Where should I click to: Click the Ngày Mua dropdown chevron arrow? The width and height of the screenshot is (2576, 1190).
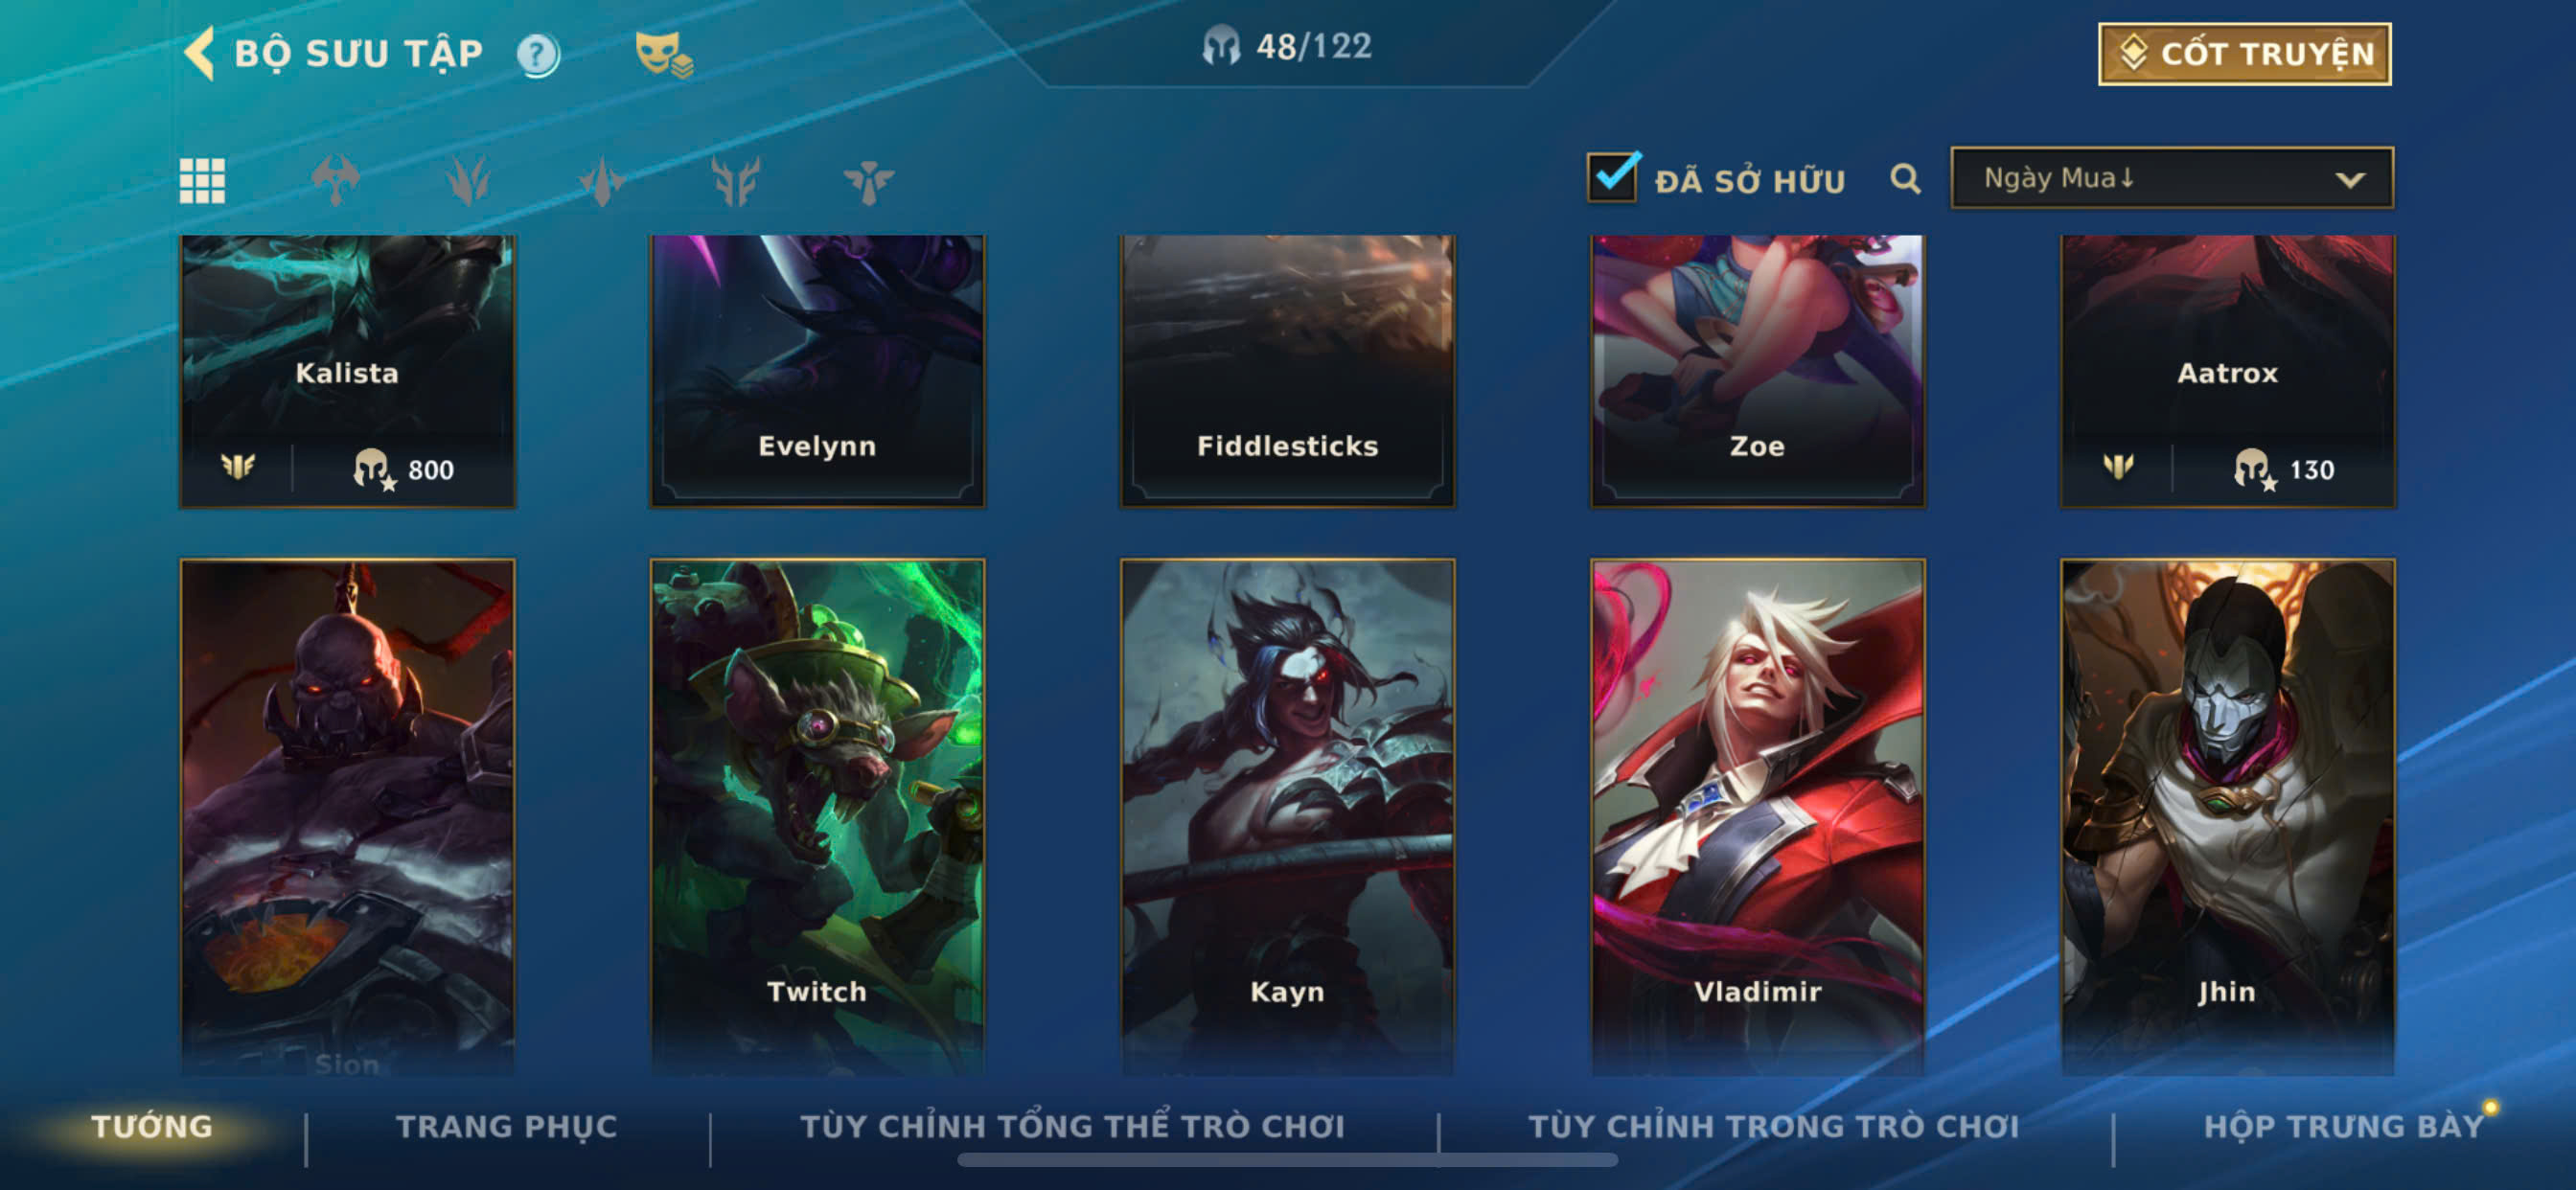click(x=2350, y=180)
